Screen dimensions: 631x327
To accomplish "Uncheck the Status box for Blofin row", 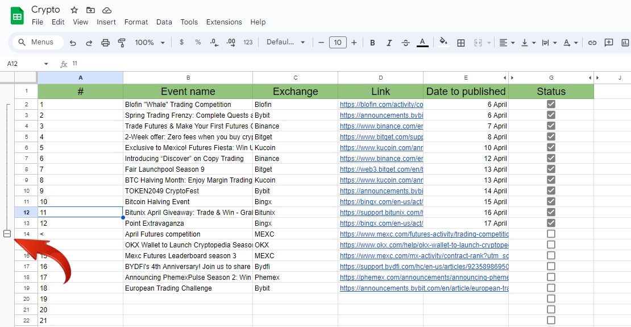I will [x=551, y=104].
